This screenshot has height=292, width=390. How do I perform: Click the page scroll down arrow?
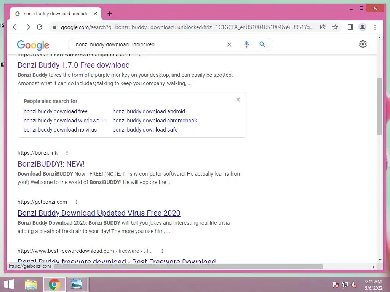(380, 260)
